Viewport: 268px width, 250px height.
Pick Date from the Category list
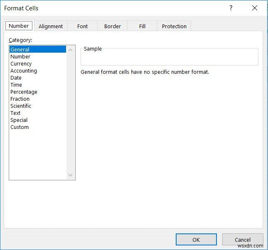click(x=16, y=78)
